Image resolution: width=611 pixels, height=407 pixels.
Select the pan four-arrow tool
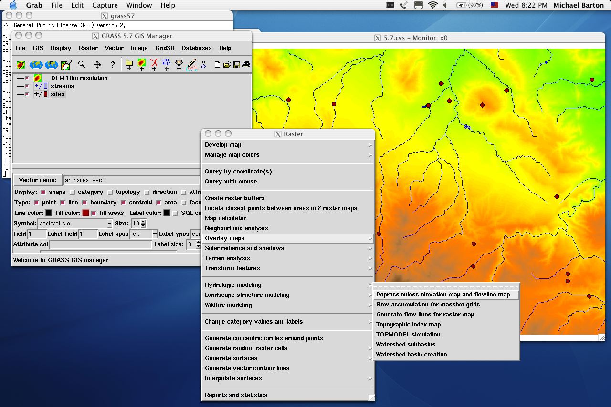coord(97,64)
